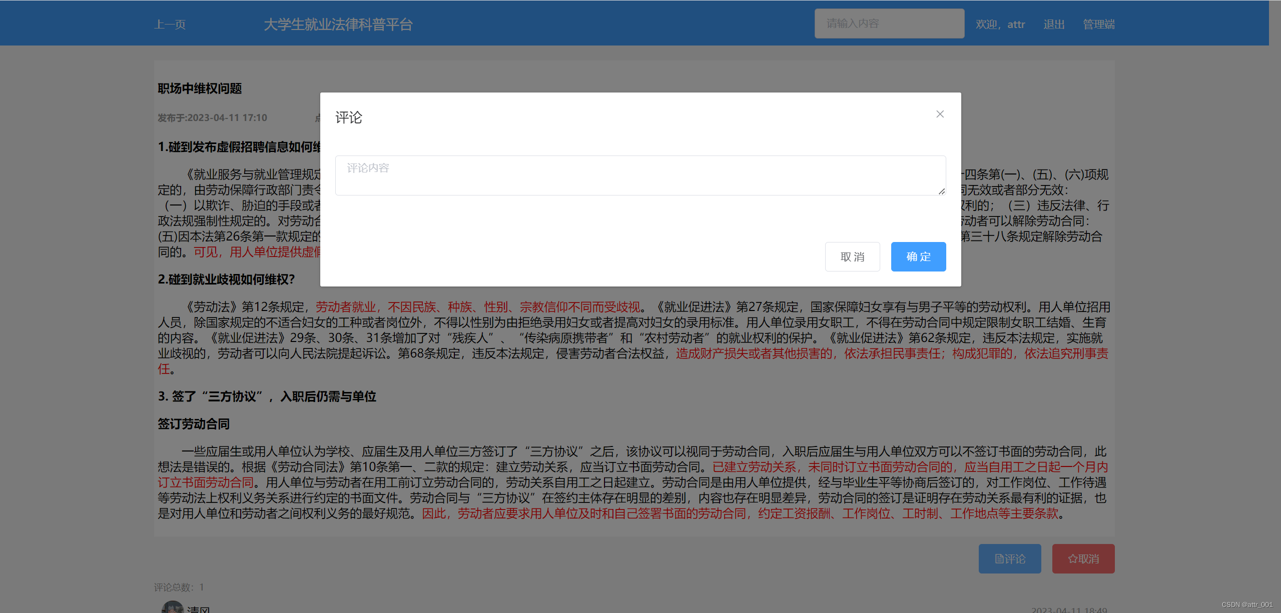This screenshot has width=1281, height=613.
Task: Open the 管理端 admin link
Action: pyautogui.click(x=1098, y=24)
